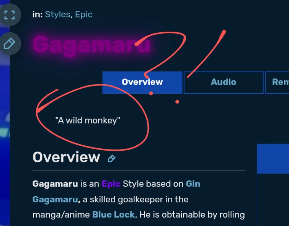
Task: Click the glowing Gagamaru page title
Action: click(x=91, y=45)
